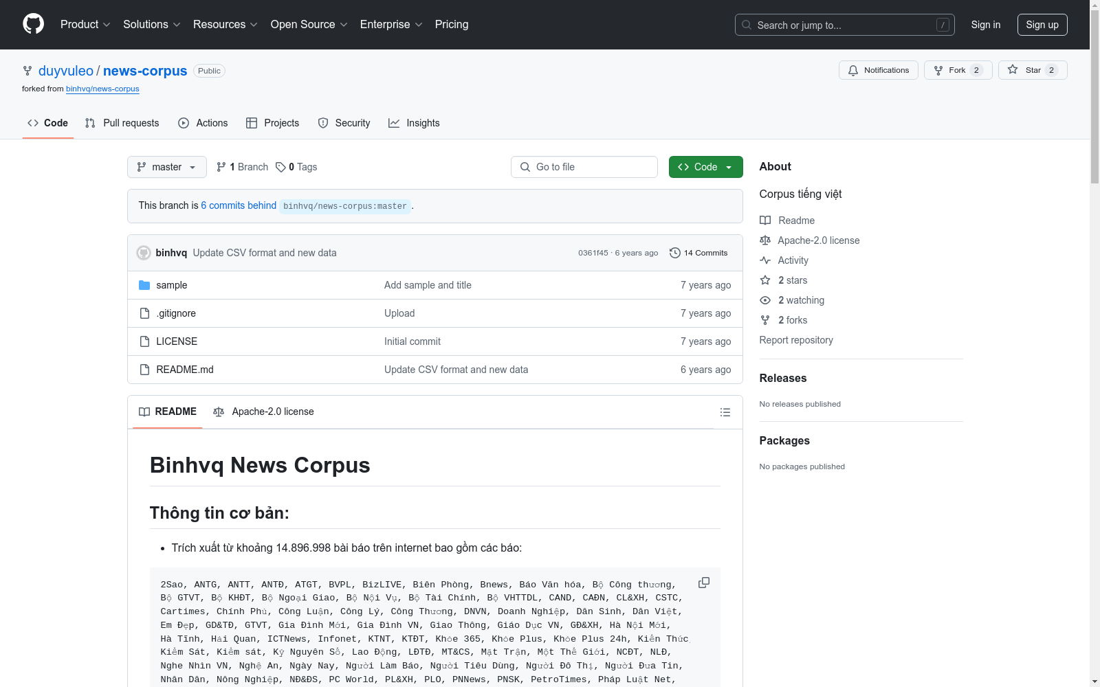Click the 14 Commits link
Image resolution: width=1100 pixels, height=687 pixels.
tap(698, 253)
